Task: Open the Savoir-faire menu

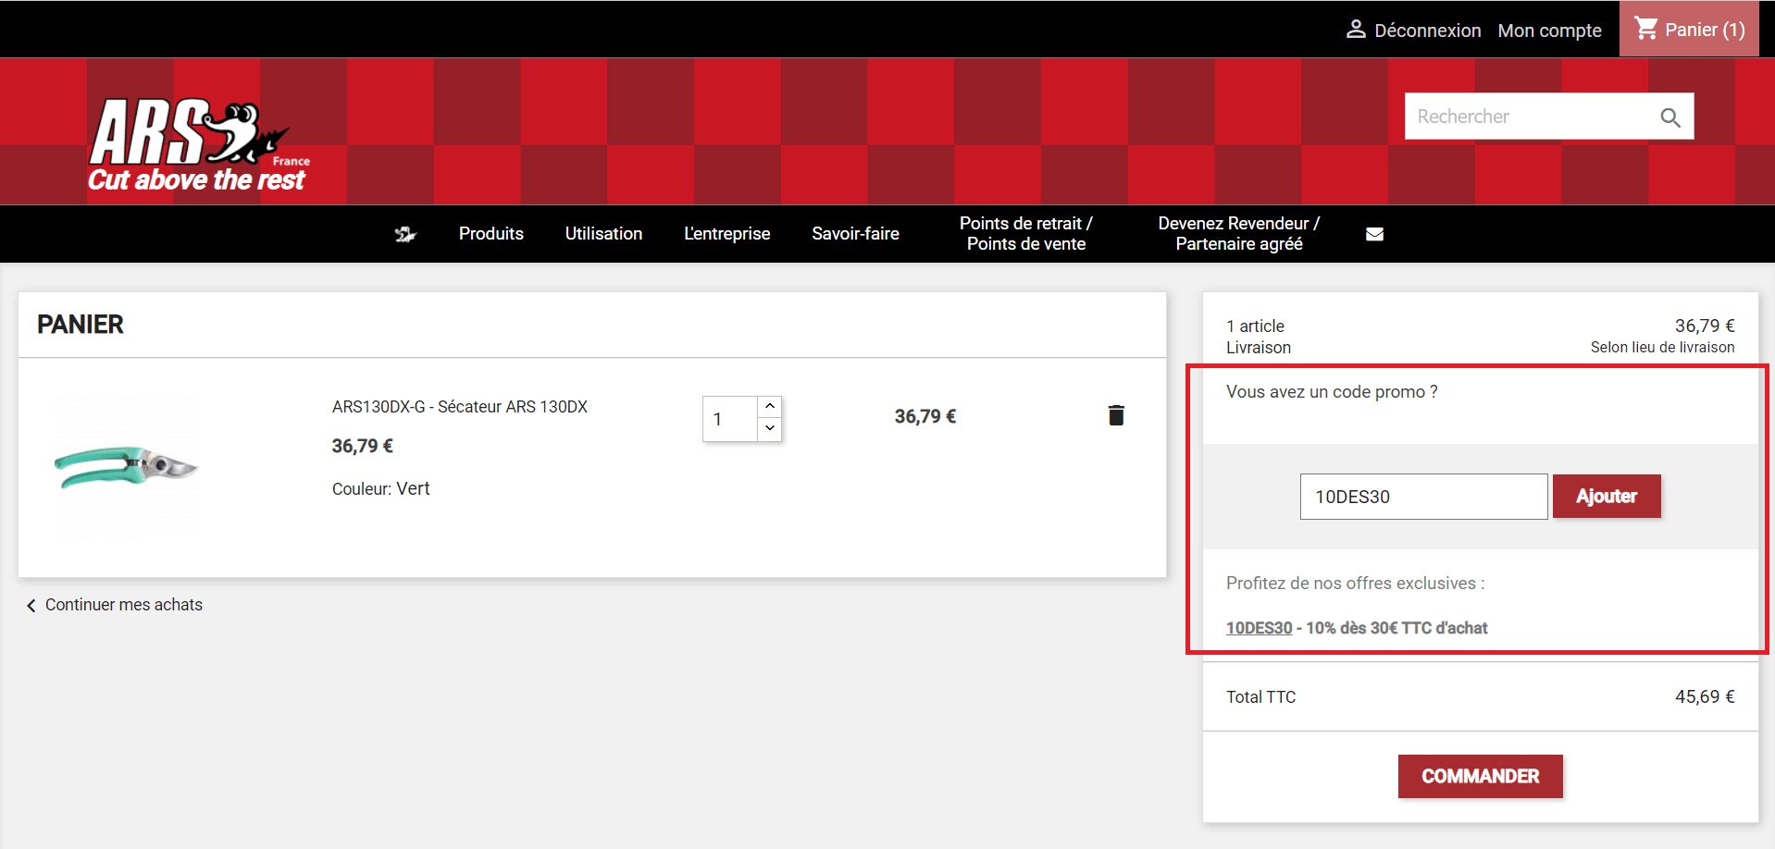Action: click(855, 234)
